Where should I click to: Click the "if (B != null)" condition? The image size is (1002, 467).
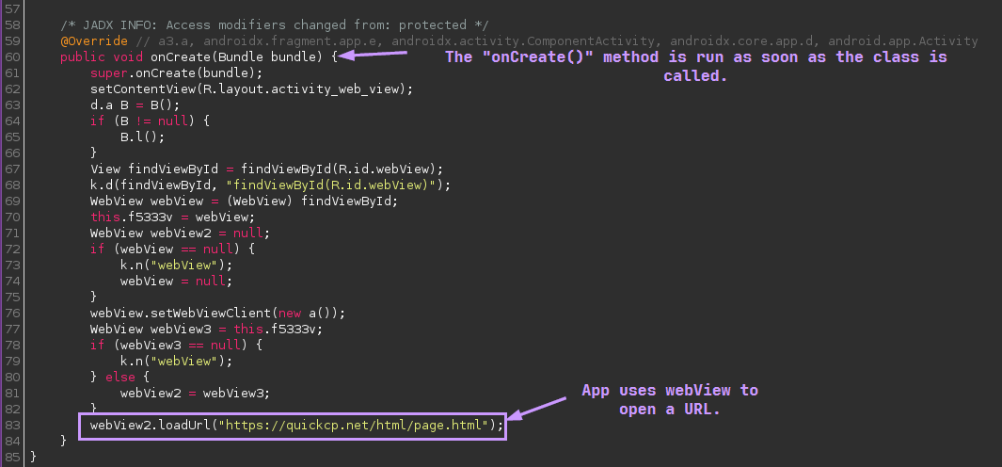click(142, 121)
